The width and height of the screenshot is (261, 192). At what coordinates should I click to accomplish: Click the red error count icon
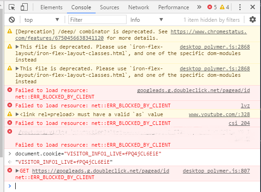point(210,7)
